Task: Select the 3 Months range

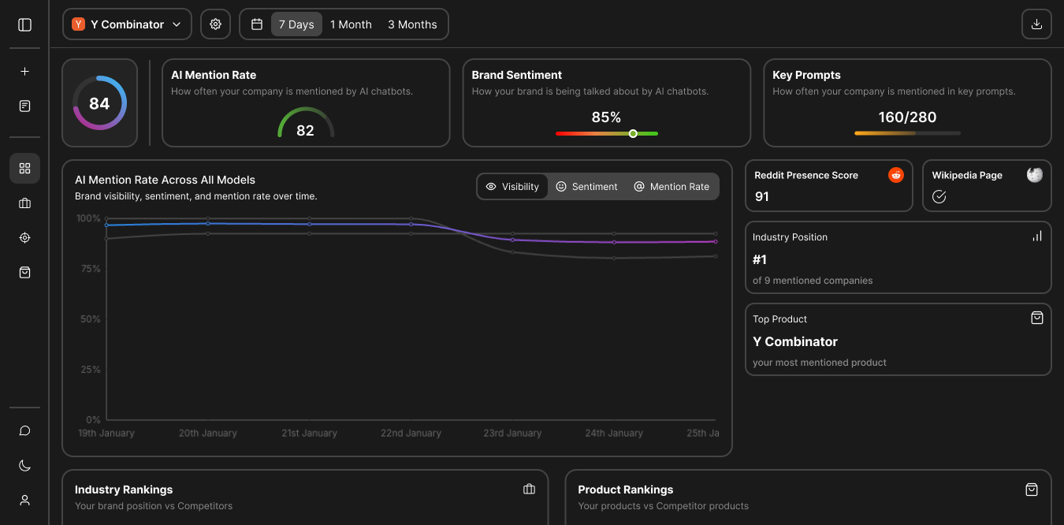Action: pyautogui.click(x=412, y=24)
